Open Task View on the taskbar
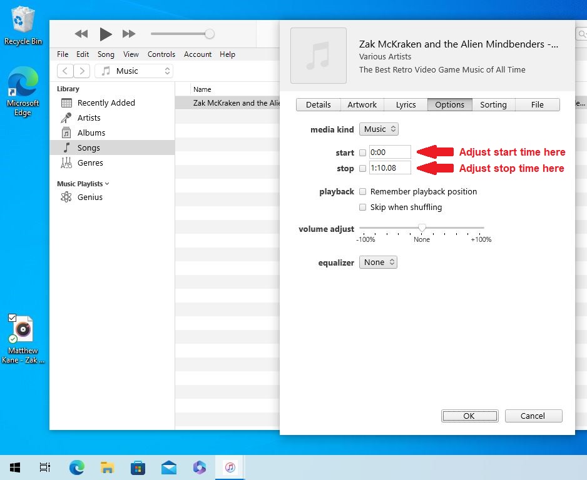The image size is (587, 480). 45,467
